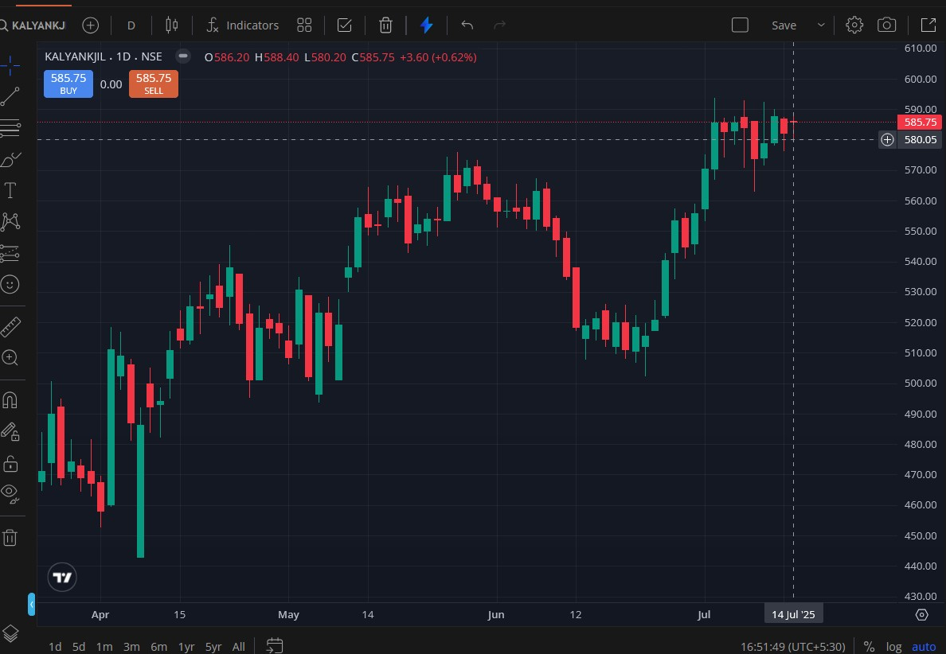Remove drawings using sidebar trash icon
This screenshot has height=654, width=946.
tap(10, 537)
